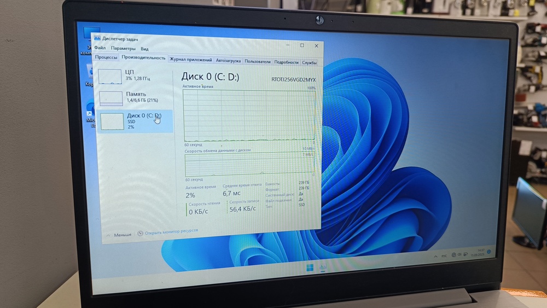
Task: Collapse view with Меньше button
Action: [119, 235]
